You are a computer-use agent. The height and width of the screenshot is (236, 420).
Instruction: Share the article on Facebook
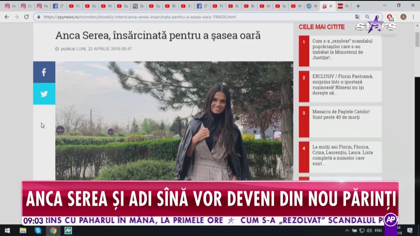click(44, 72)
